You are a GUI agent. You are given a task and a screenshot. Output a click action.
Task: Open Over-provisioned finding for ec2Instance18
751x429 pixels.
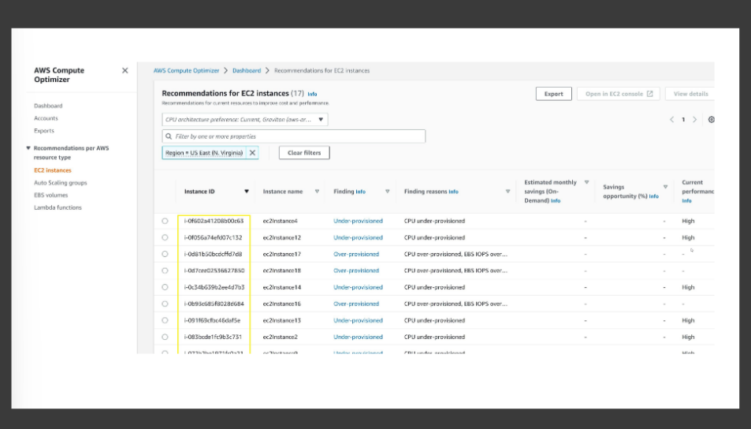pyautogui.click(x=356, y=270)
